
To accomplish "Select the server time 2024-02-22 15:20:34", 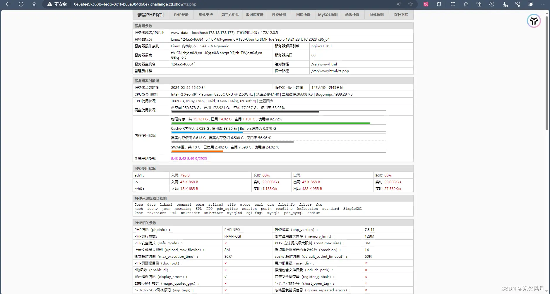I will click(x=188, y=88).
